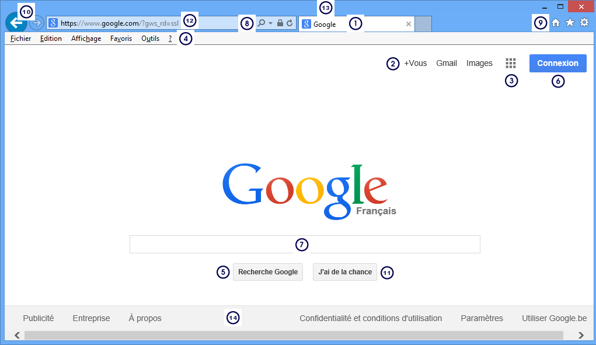The image size is (596, 345).
Task: Click the Forward navigation arrow
Action: point(37,23)
